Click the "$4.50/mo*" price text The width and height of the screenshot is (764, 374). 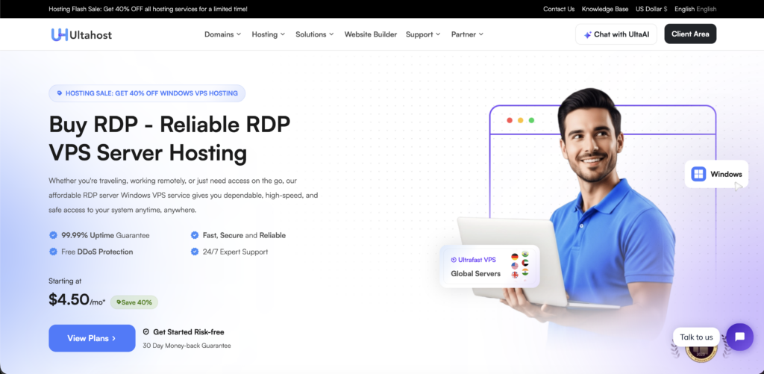coord(77,300)
